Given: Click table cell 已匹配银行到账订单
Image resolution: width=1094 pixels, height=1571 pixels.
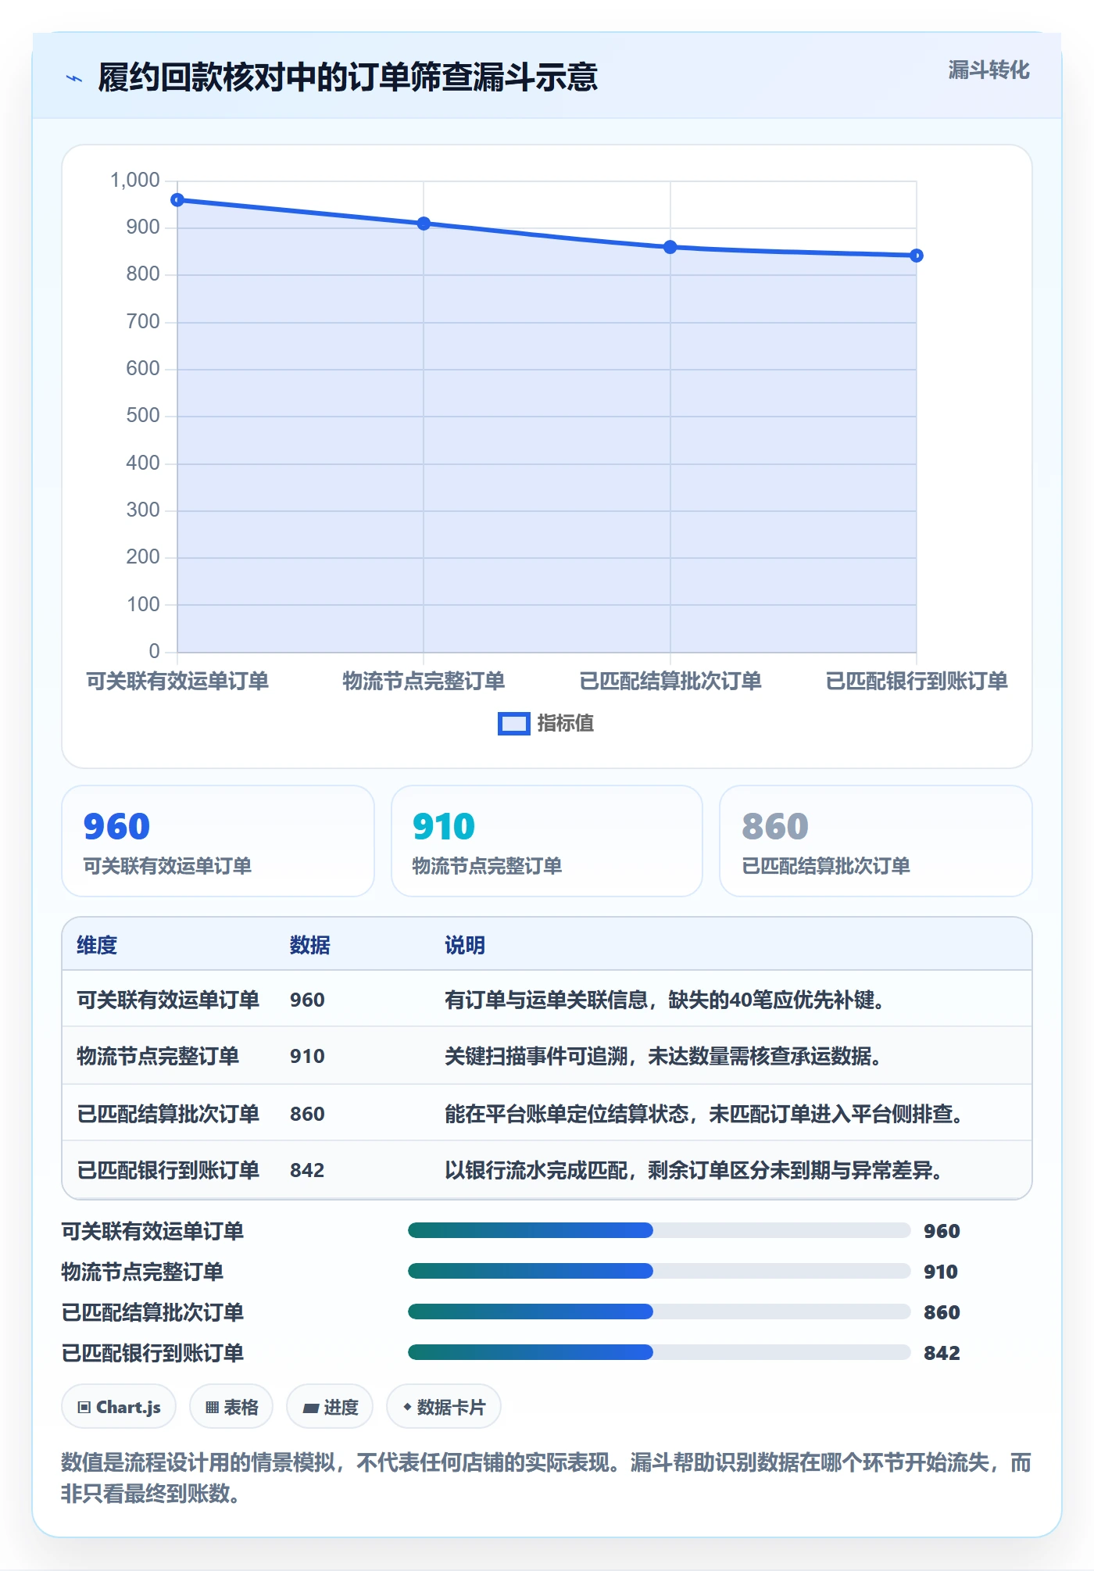Looking at the screenshot, I should pyautogui.click(x=168, y=1170).
